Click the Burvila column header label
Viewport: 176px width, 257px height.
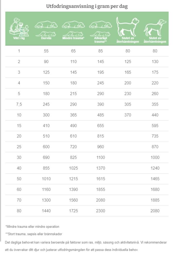coord(46,39)
